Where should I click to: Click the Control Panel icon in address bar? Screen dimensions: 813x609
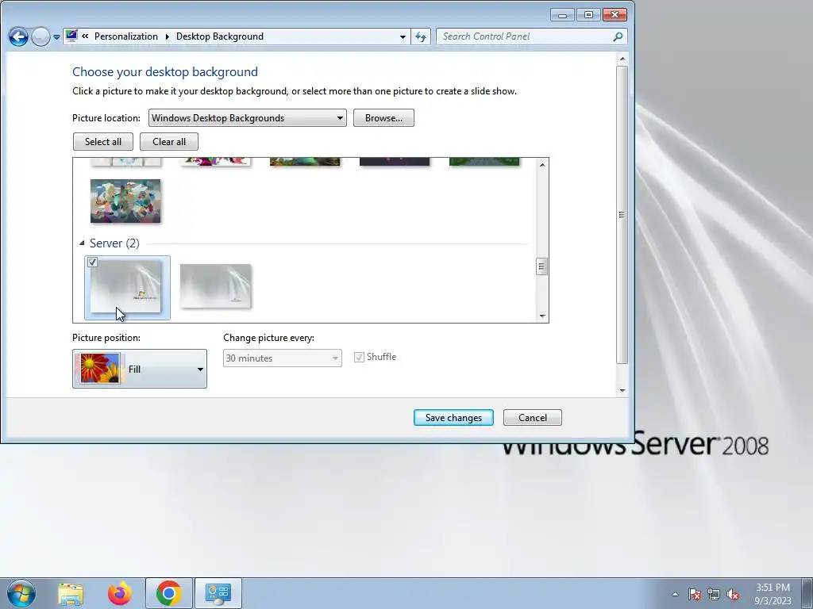71,36
